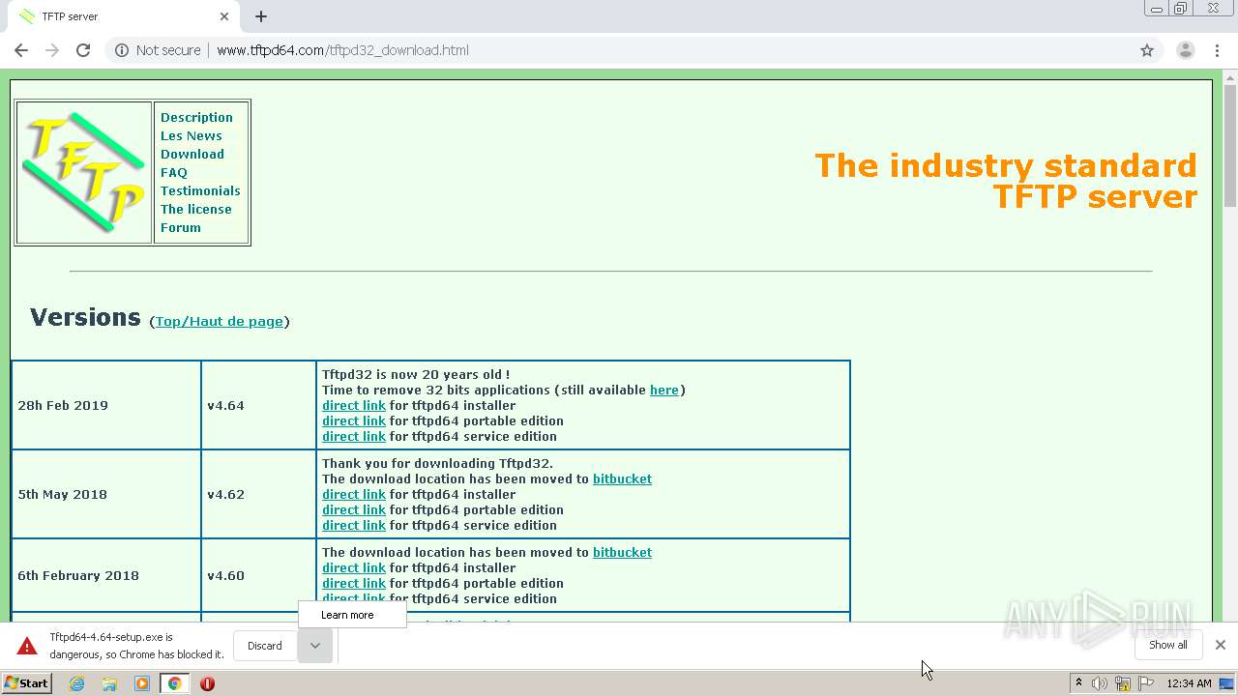Open Description in site menu
Image resolution: width=1238 pixels, height=696 pixels.
click(x=196, y=117)
